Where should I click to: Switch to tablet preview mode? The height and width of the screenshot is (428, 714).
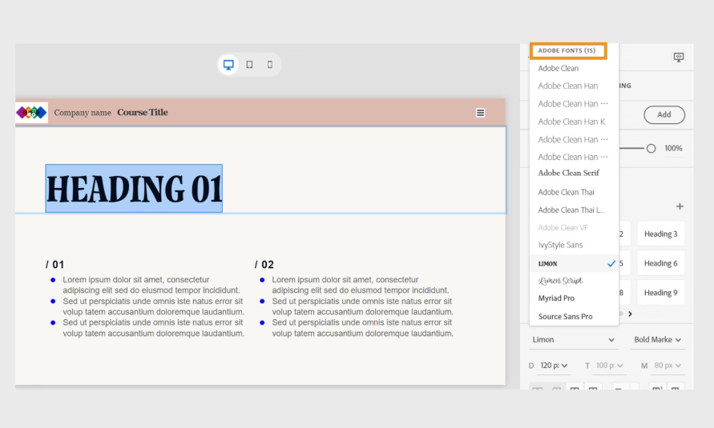tap(249, 65)
